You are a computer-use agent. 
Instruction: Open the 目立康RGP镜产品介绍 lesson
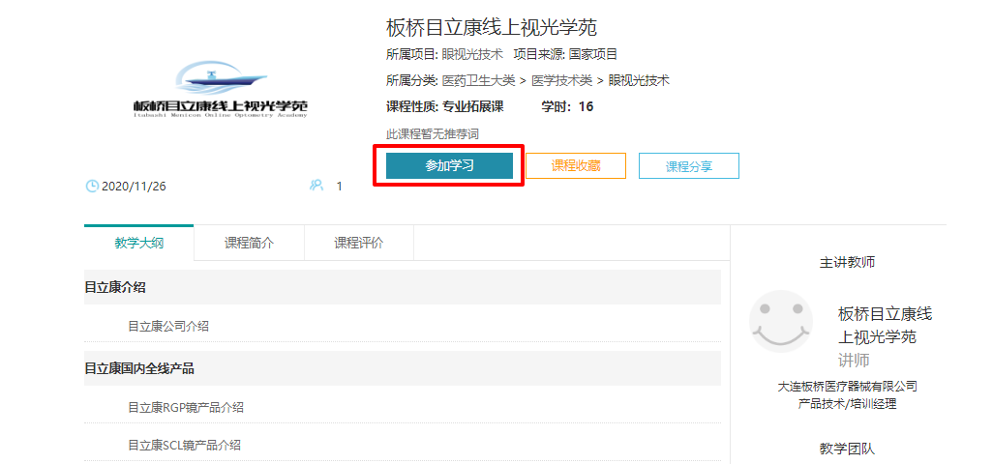(x=186, y=408)
